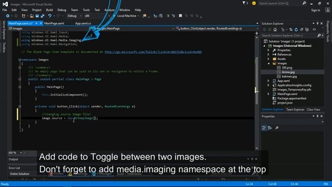Viewport: 332px width, 187px height.
Task: Pin the MainPage.xaml.cs tab
Action: [x=36, y=23]
